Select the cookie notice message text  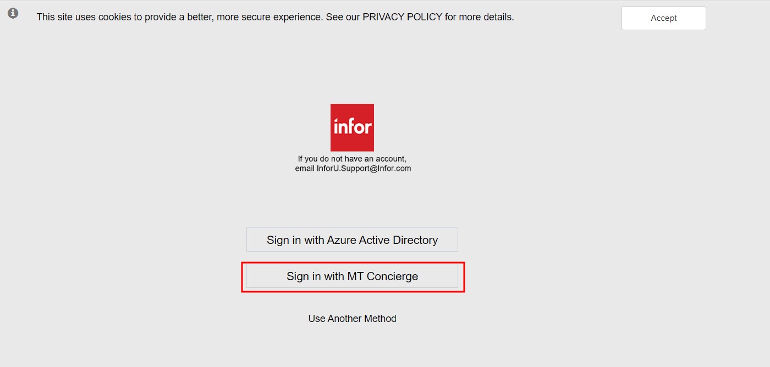coord(275,17)
